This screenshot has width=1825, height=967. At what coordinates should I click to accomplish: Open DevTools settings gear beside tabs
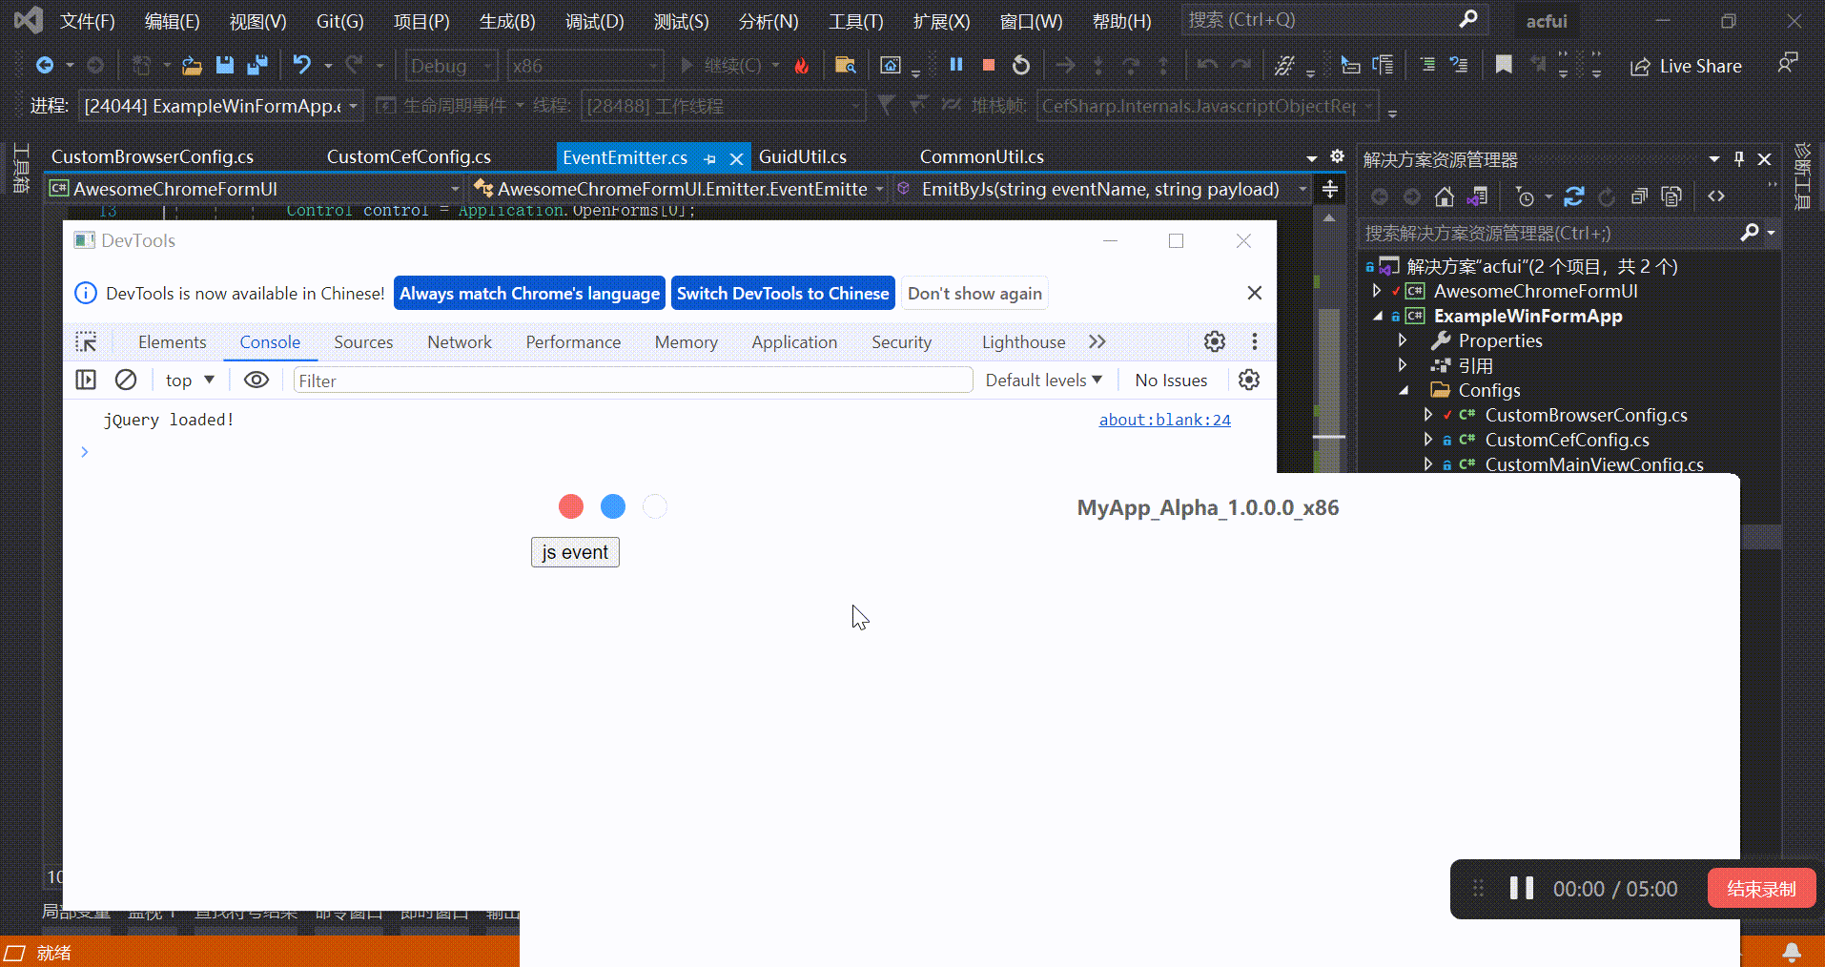[1214, 341]
